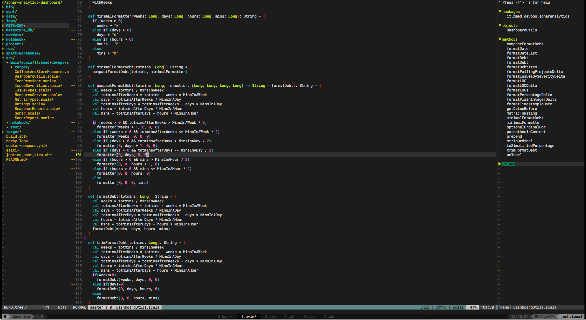586x320 pixels.
Task: Jump to formatDebtItem method tag
Action: pos(522,67)
